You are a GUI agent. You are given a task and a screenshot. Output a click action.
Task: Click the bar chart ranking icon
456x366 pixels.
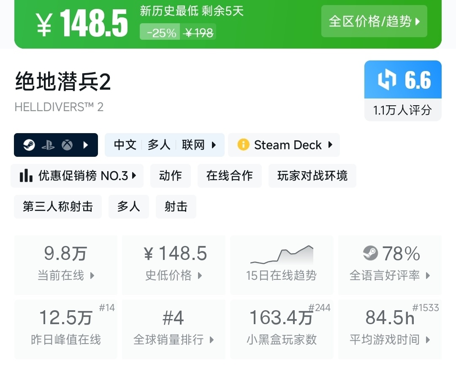(x=26, y=175)
